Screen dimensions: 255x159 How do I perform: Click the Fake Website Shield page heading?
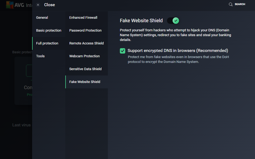coord(141,21)
